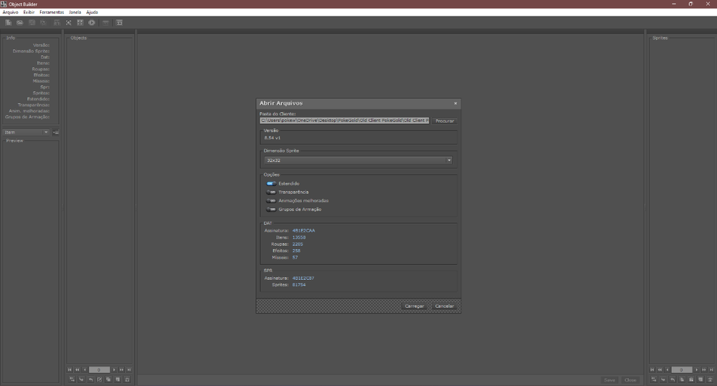The height and width of the screenshot is (386, 717).
Task: Disable the Estendido toggle
Action: [271, 184]
